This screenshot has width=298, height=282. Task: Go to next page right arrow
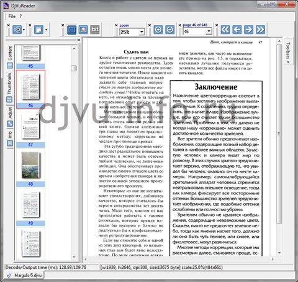click(248, 29)
